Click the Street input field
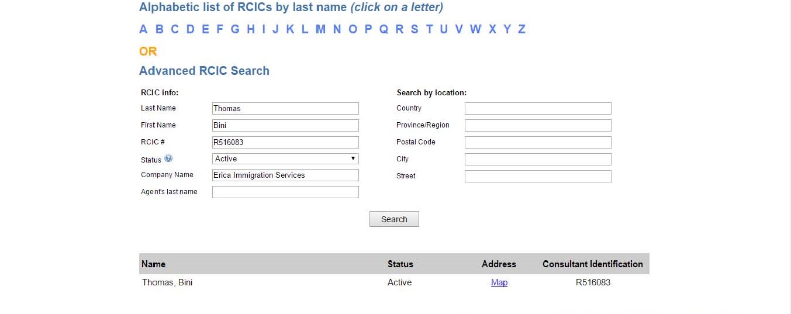 538,176
